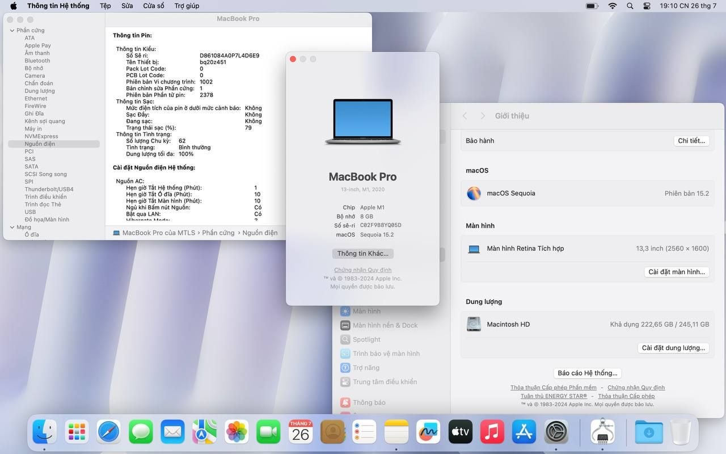This screenshot has height=454, width=726.
Task: Open the Trợ giúp menu
Action: click(x=187, y=6)
